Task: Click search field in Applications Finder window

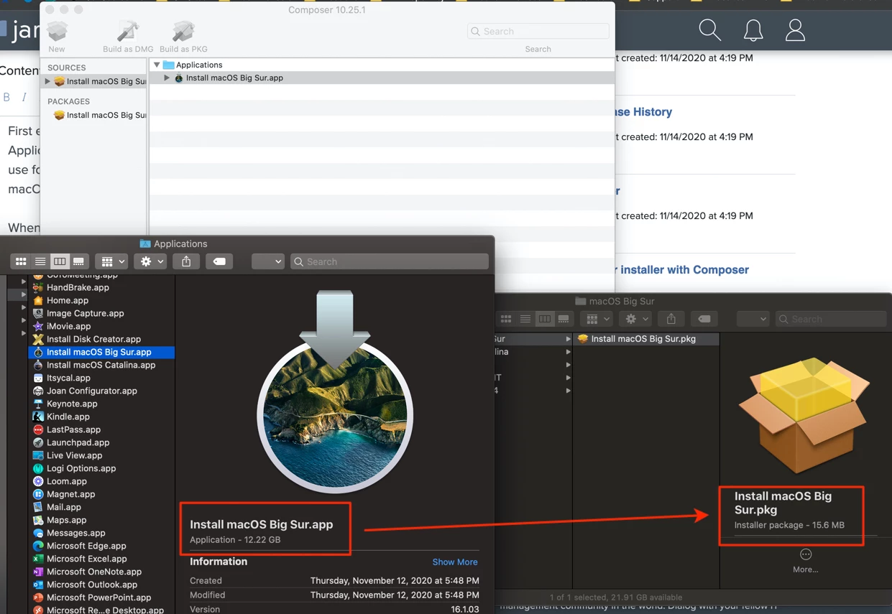Action: 390,261
